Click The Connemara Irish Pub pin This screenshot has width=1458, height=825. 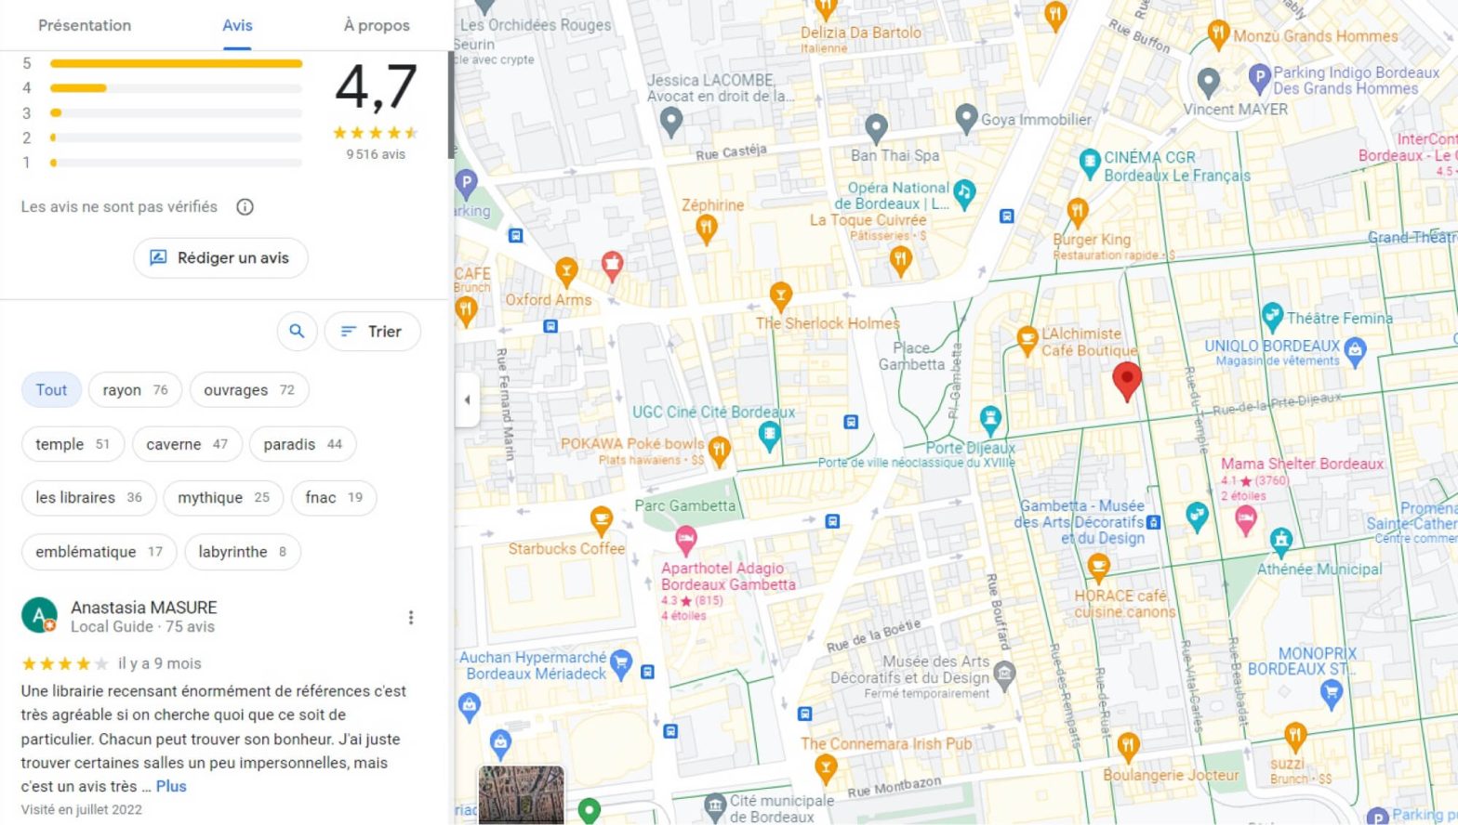[825, 769]
